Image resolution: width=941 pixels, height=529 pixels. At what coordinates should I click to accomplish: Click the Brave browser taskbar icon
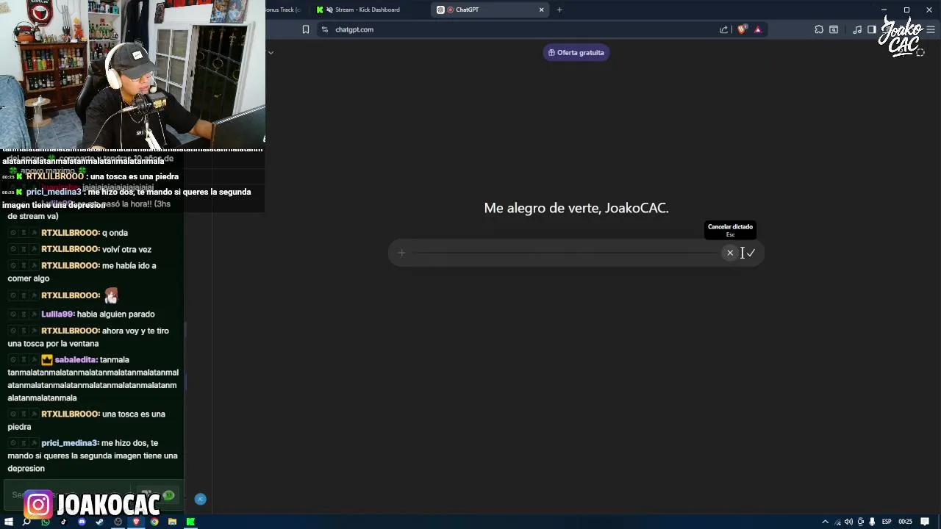[136, 522]
